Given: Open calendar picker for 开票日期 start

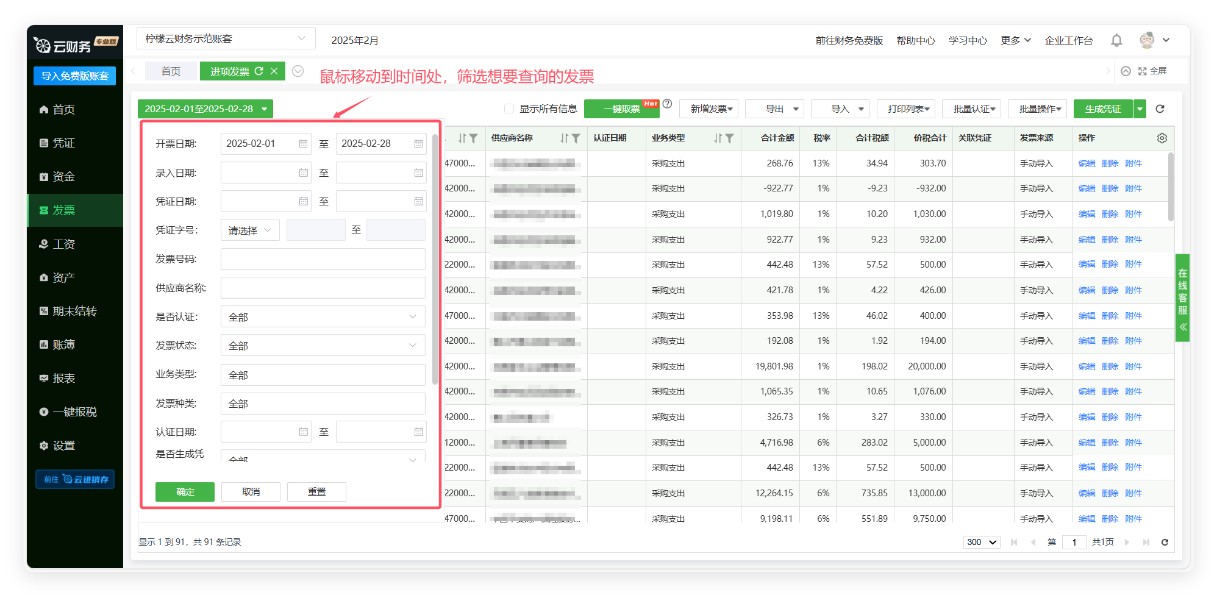Looking at the screenshot, I should [x=303, y=144].
